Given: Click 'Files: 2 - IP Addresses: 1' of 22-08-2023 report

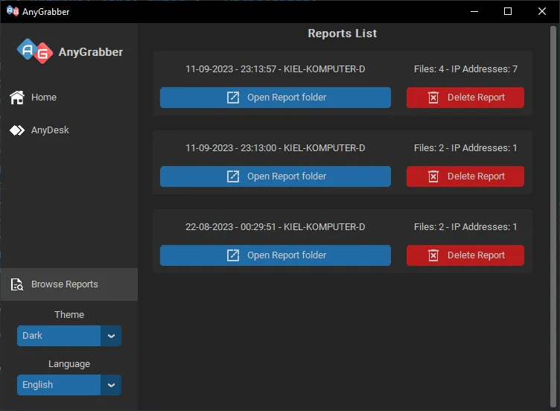Looking at the screenshot, I should 465,227.
